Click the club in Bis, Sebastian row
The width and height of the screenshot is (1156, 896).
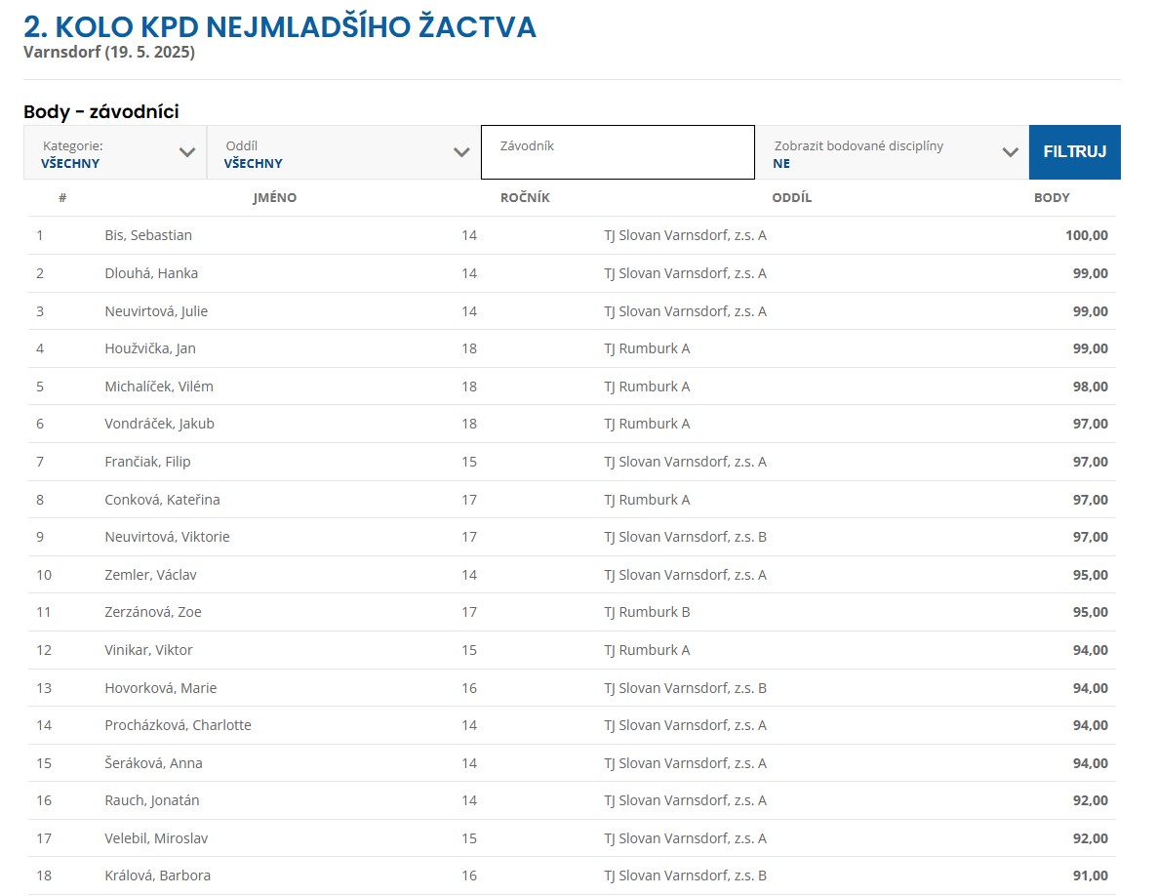(686, 235)
